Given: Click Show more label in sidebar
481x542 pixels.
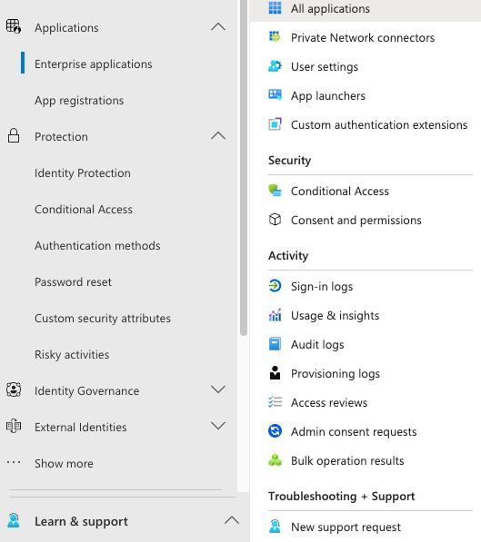Looking at the screenshot, I should 64,463.
